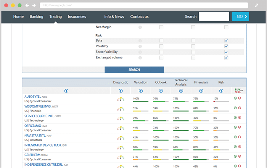The height and width of the screenshot is (168, 267).
Task: Go forward with the browser forward arrow
Action: coord(34,5)
